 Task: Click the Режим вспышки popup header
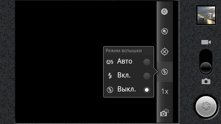click(124, 51)
